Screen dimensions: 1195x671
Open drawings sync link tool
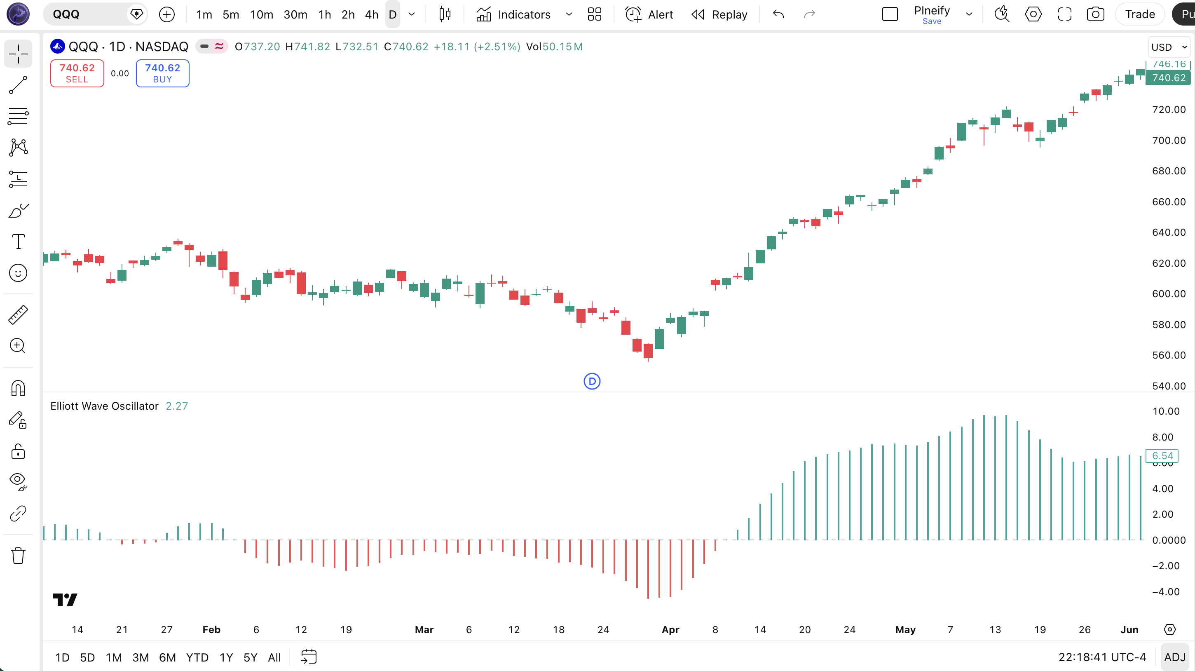[x=18, y=514]
